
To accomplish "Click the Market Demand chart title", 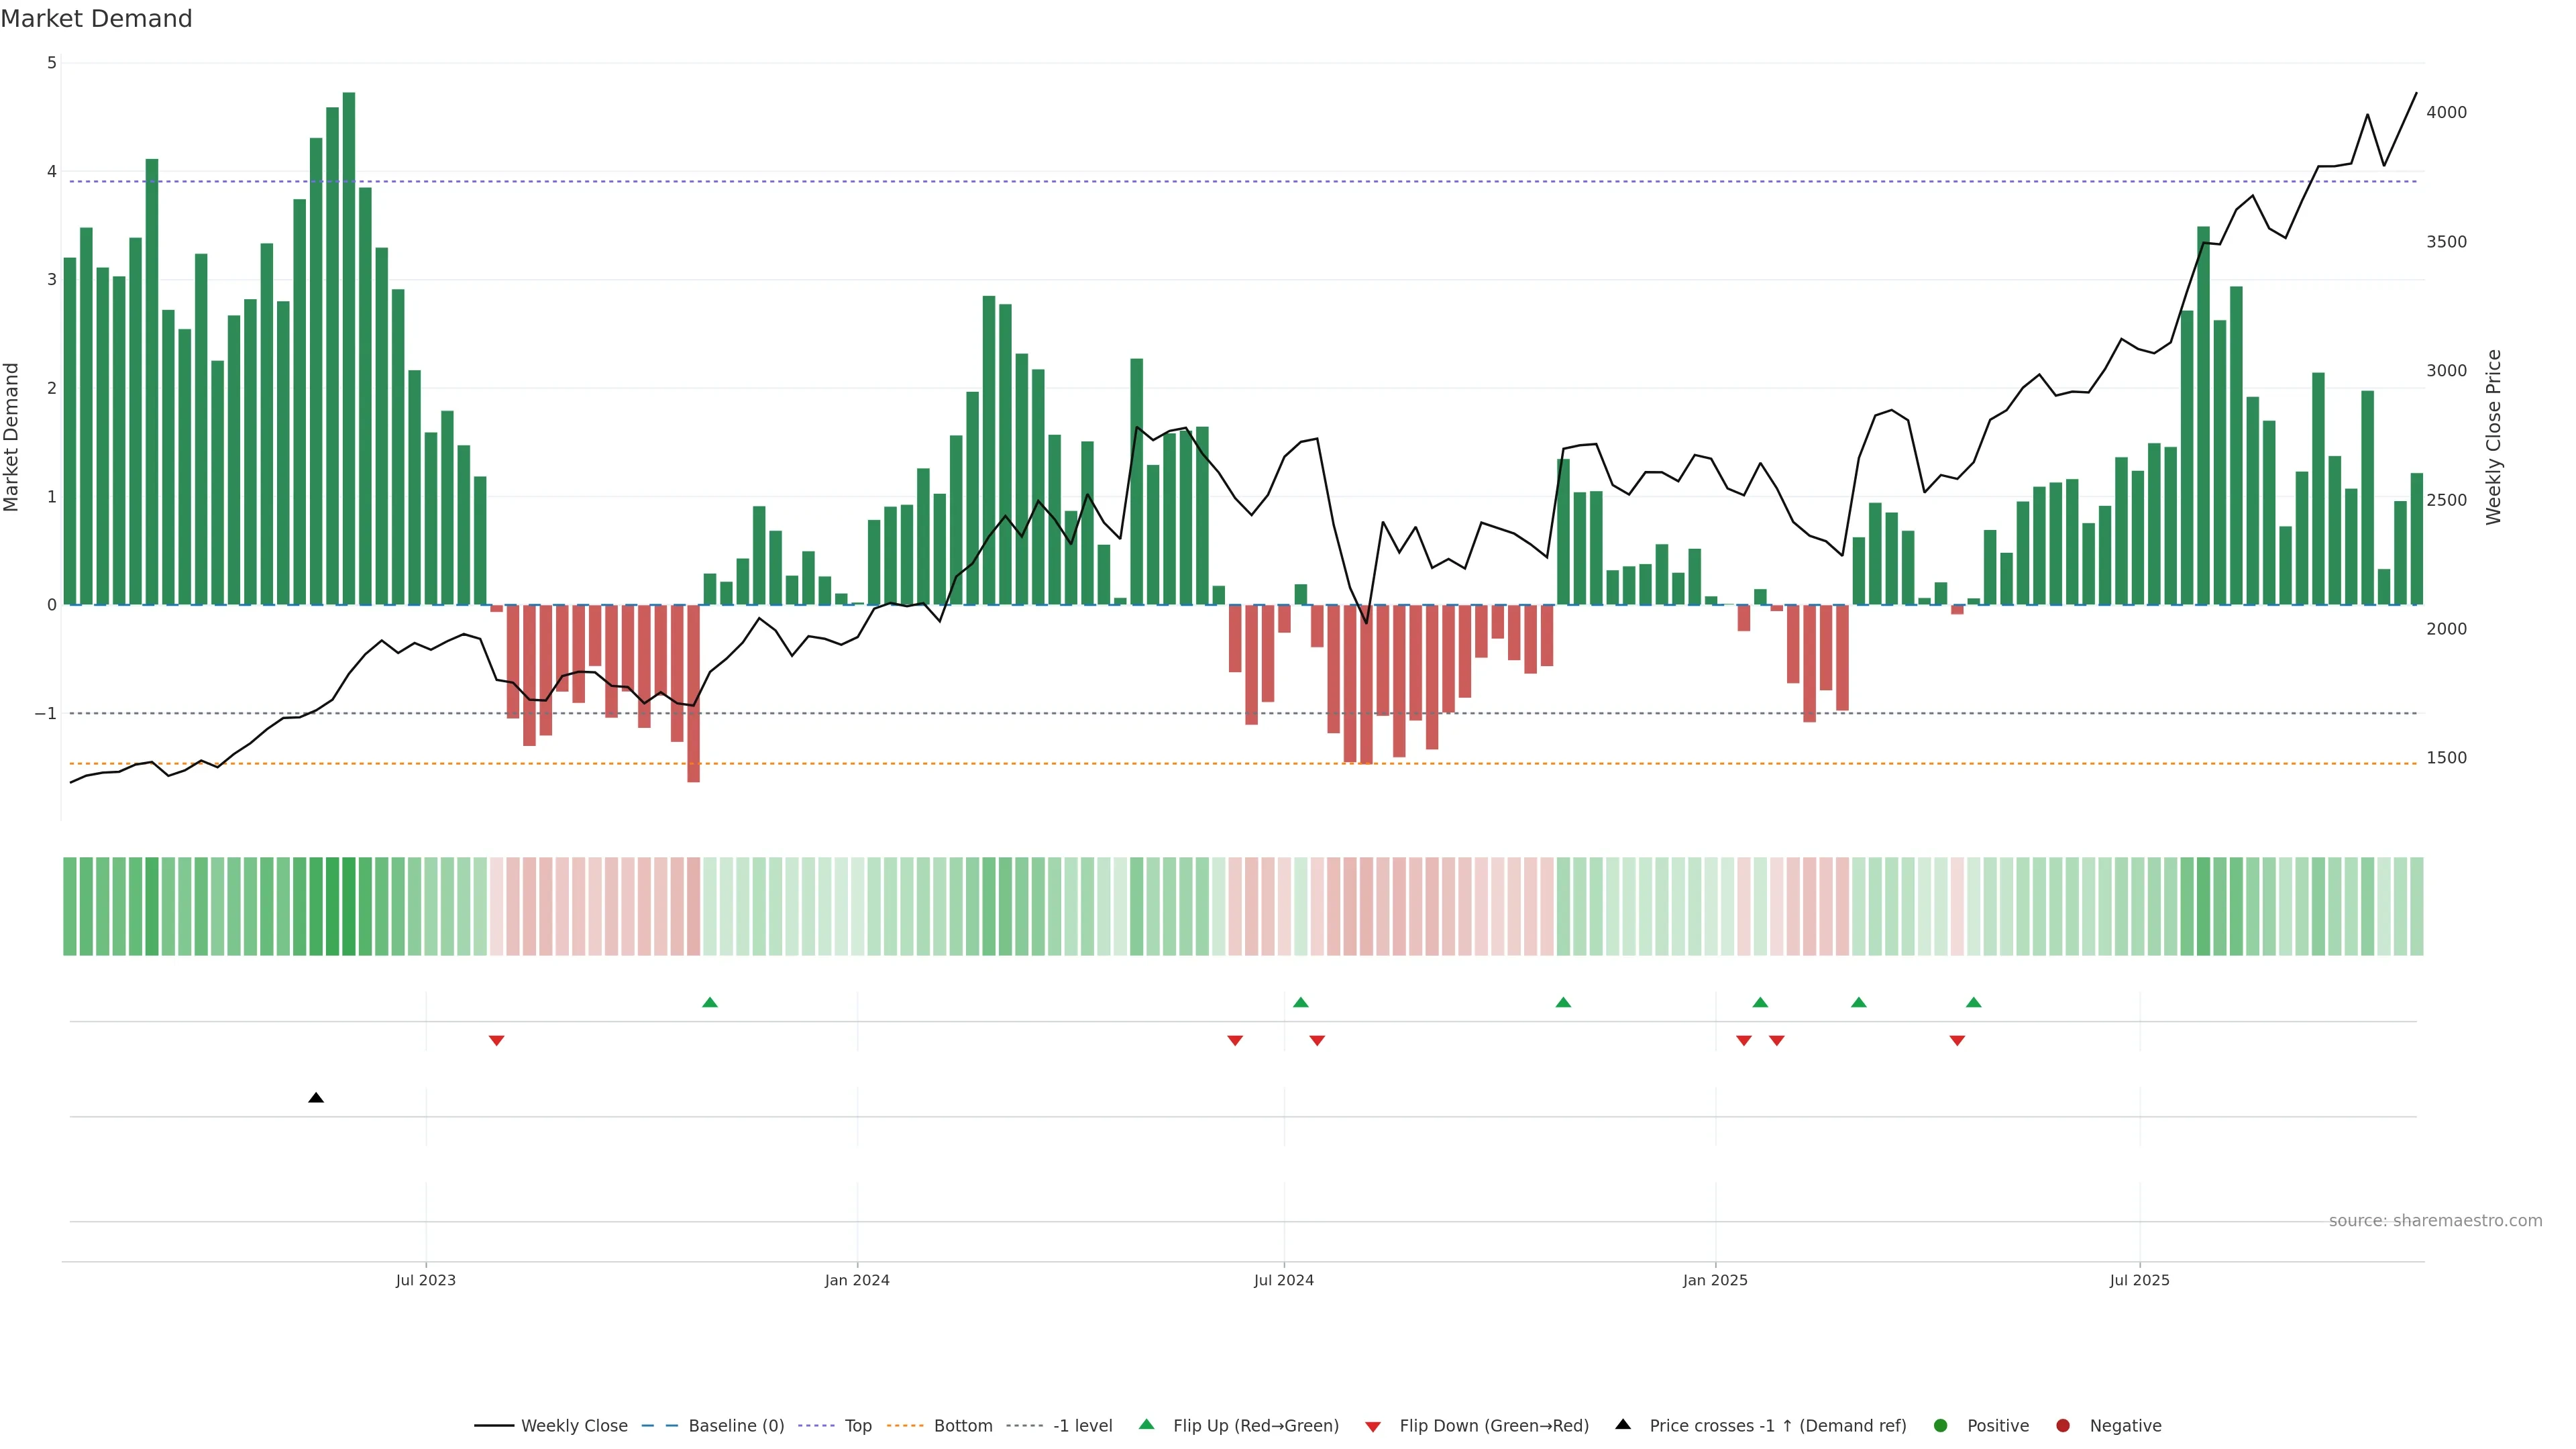I will [x=96, y=19].
